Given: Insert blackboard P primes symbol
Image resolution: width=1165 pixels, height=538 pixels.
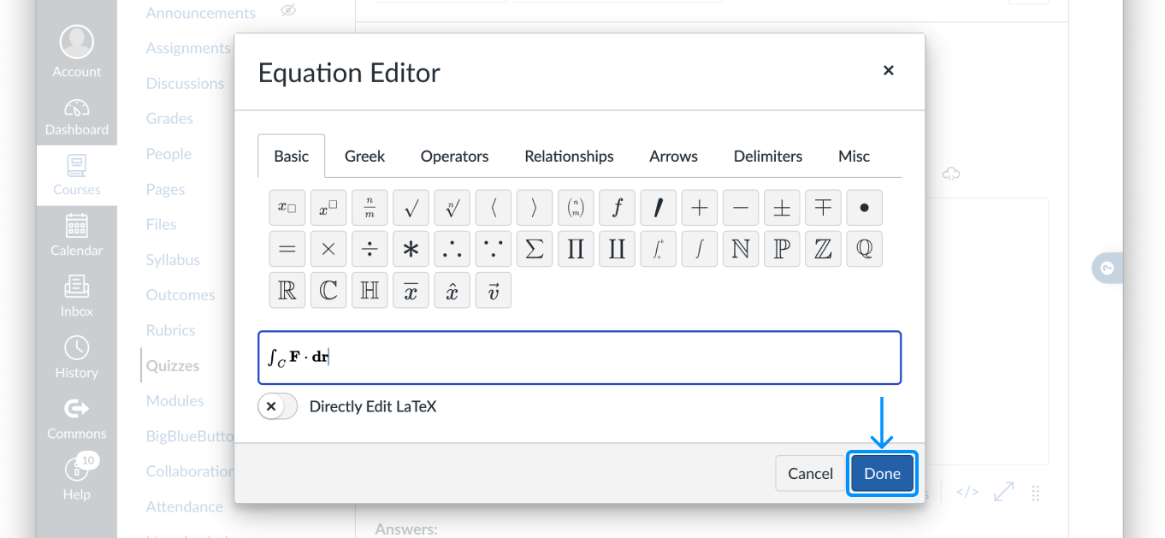Looking at the screenshot, I should (x=782, y=249).
